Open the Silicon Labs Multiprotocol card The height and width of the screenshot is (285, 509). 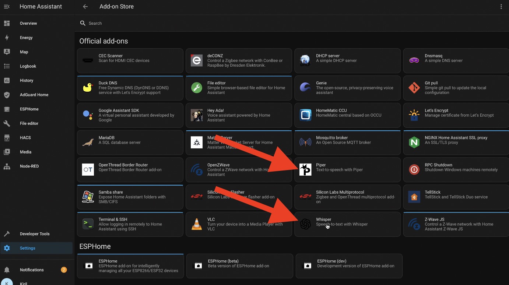point(347,197)
